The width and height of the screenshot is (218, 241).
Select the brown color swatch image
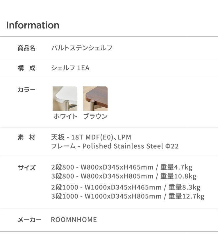(x=95, y=99)
